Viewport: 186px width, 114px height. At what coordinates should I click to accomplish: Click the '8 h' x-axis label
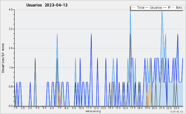[x=66, y=108]
